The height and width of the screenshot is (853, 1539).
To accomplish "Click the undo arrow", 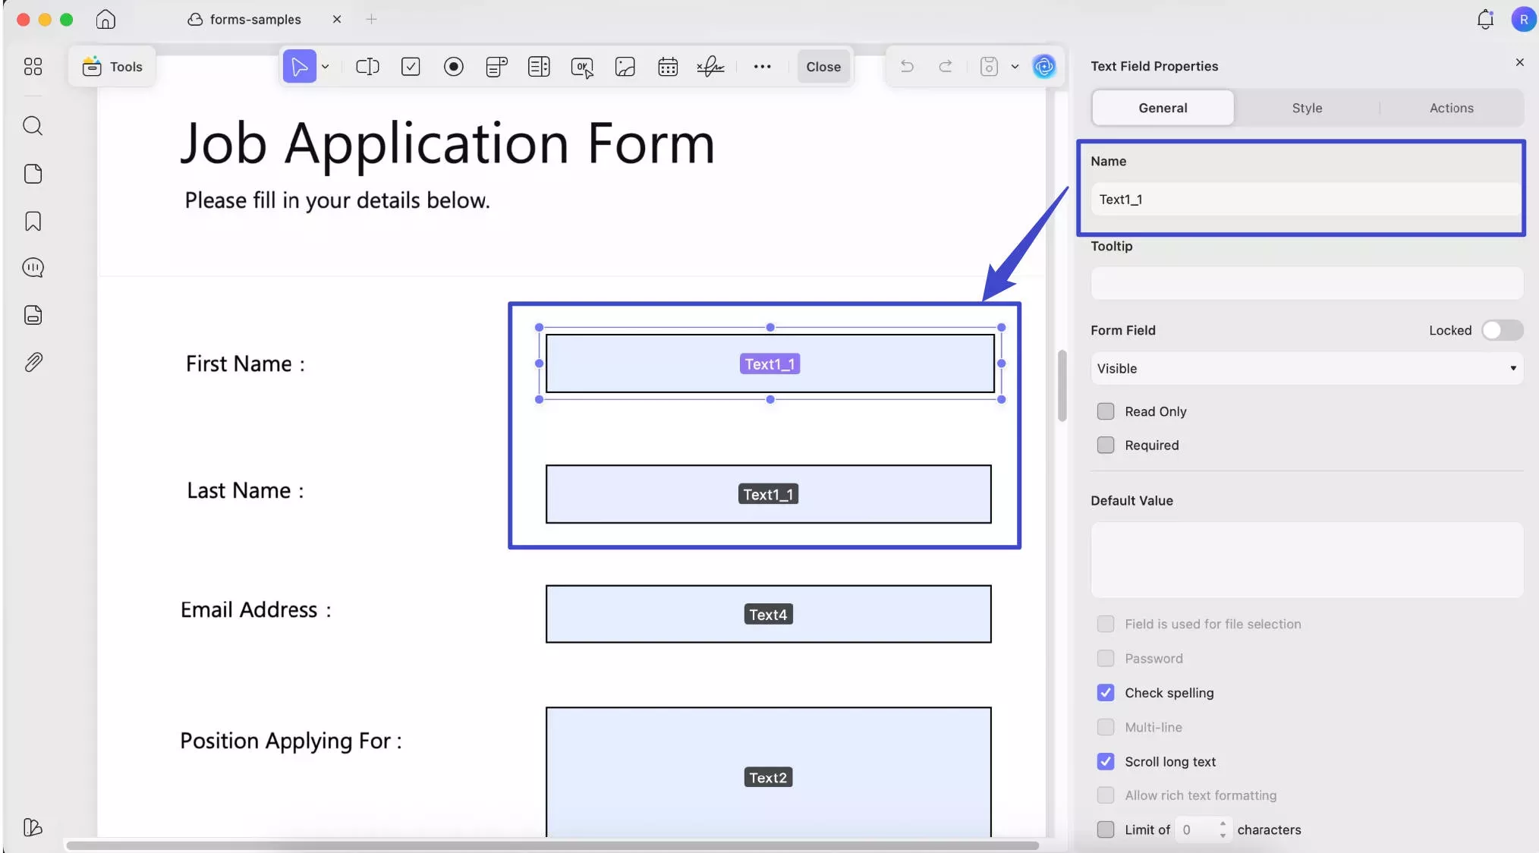I will (x=907, y=67).
